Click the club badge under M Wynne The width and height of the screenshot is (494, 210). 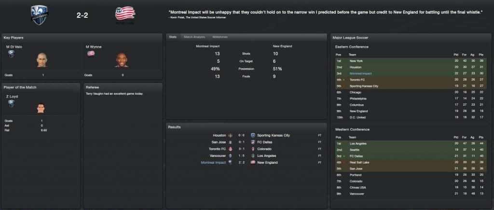pyautogui.click(x=90, y=54)
